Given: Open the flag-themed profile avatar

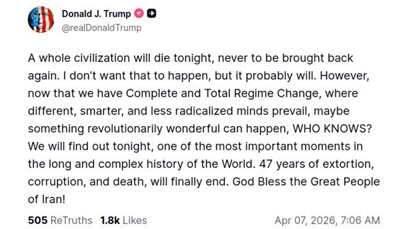Looking at the screenshot, I should tap(41, 20).
